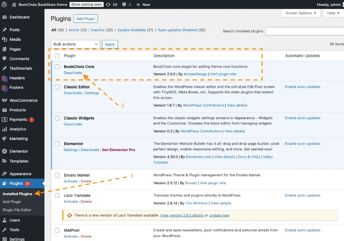Image resolution: width=344 pixels, height=241 pixels.
Task: Click the Search installed plugins field
Action: click(304, 31)
